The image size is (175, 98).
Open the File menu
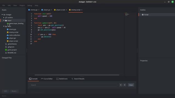coord(4,5)
